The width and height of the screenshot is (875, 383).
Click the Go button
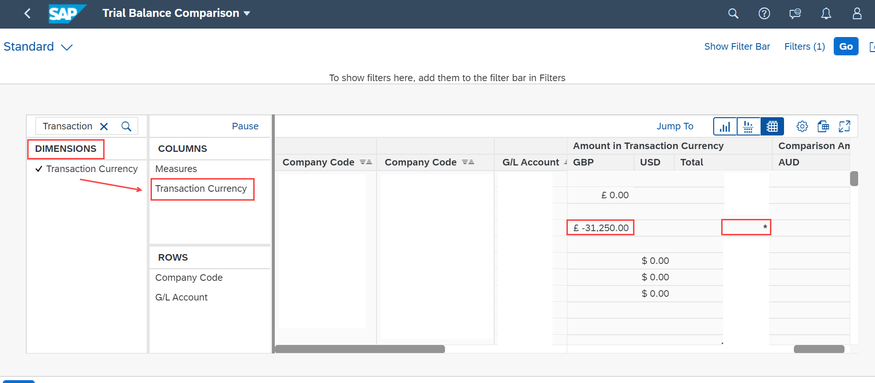coord(845,46)
